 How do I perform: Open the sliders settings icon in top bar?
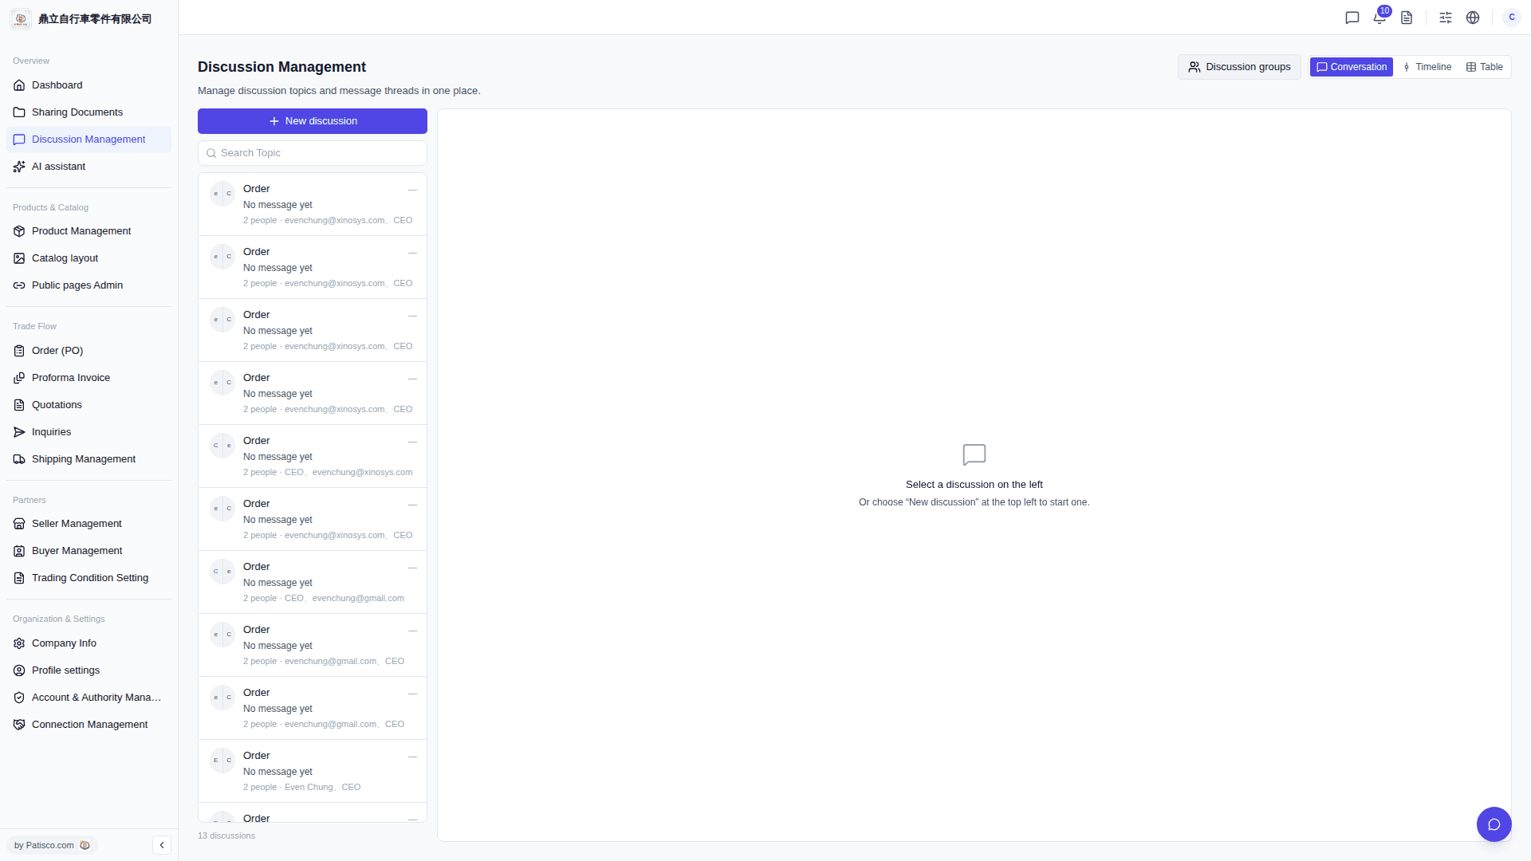coord(1446,18)
